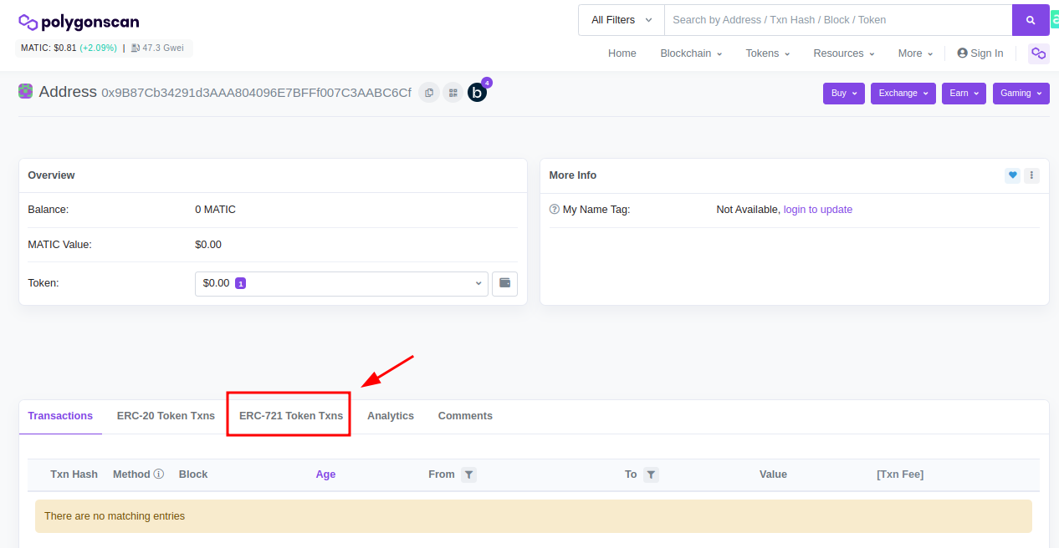Click the purple search magnifier button
Image resolution: width=1059 pixels, height=548 pixels.
click(1031, 20)
